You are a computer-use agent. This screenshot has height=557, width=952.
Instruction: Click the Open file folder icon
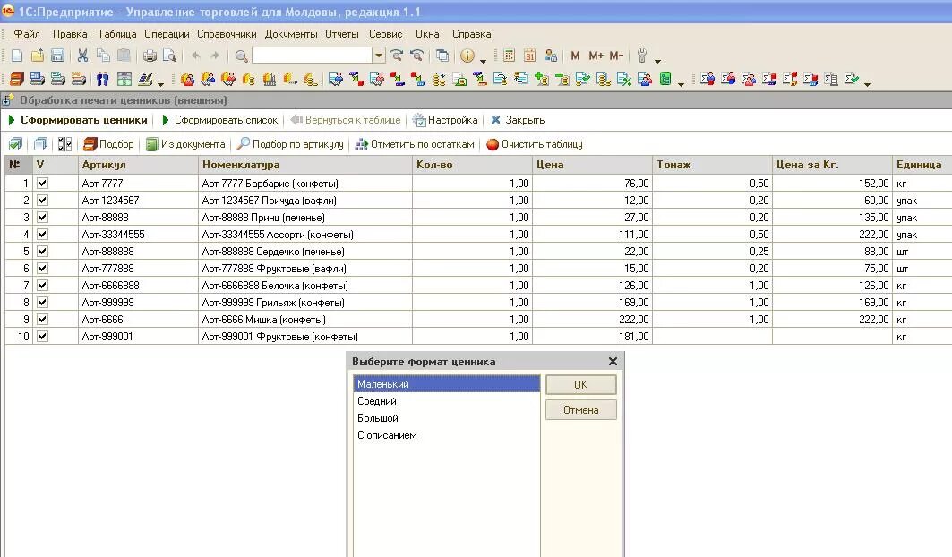pos(38,56)
